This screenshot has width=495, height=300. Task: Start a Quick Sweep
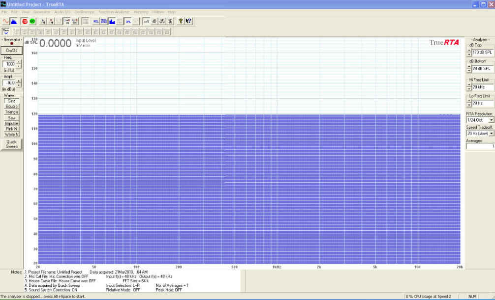pyautogui.click(x=12, y=144)
